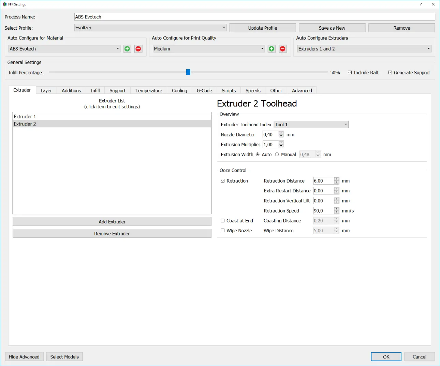Click the Retraction Vertical Lift spinner arrows
Screen dimensions: 440x366
pos(337,201)
